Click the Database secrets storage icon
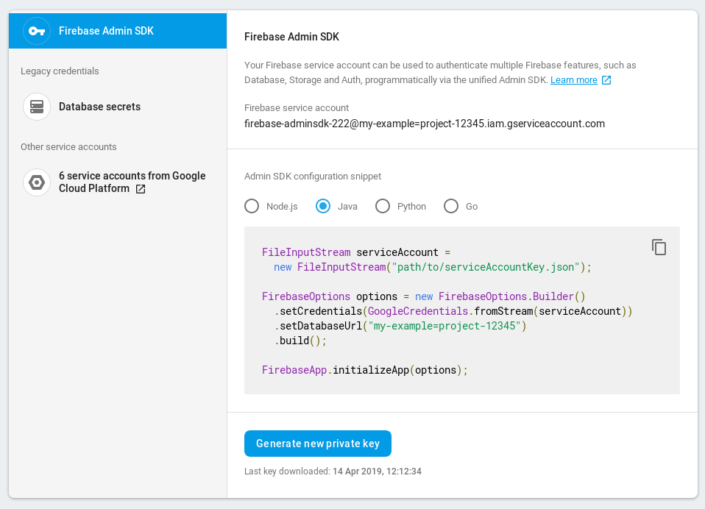 point(37,107)
